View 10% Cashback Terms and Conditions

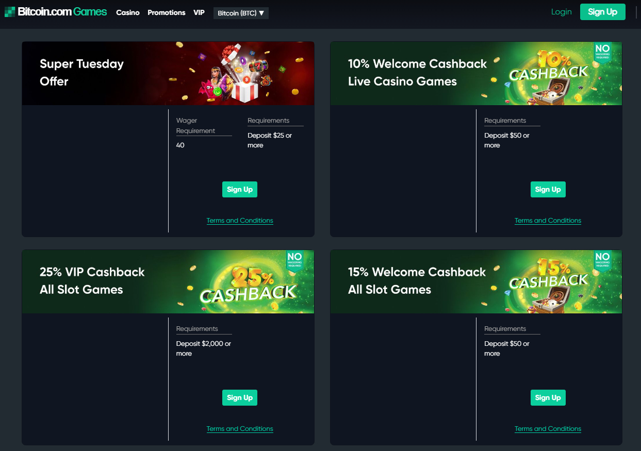tap(548, 221)
